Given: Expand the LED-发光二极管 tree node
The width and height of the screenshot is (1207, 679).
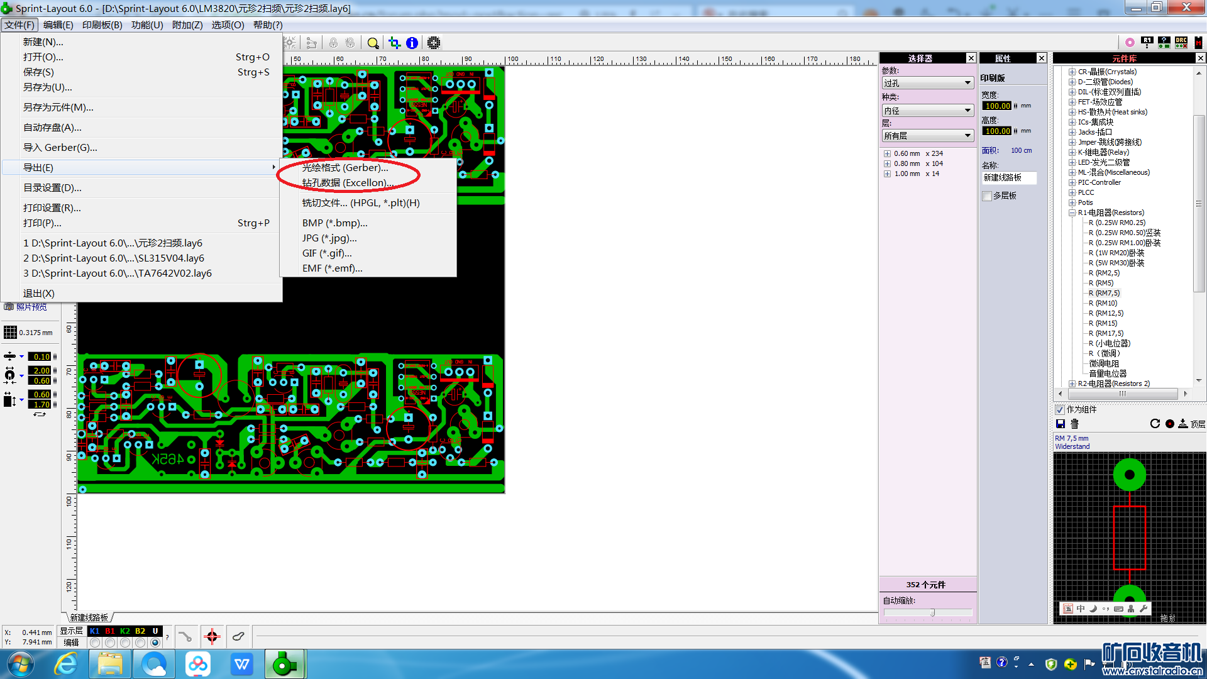Looking at the screenshot, I should coord(1072,162).
